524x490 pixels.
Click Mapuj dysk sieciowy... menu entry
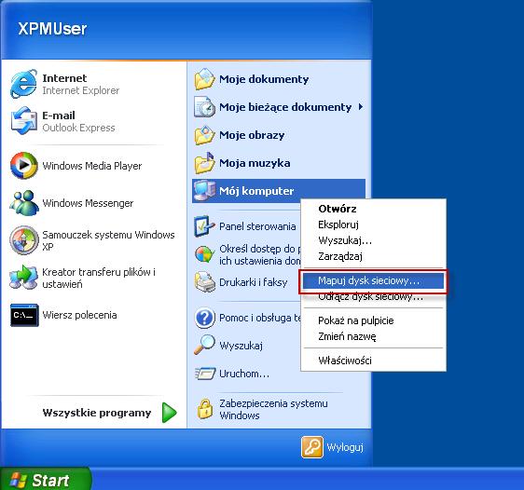pyautogui.click(x=373, y=280)
